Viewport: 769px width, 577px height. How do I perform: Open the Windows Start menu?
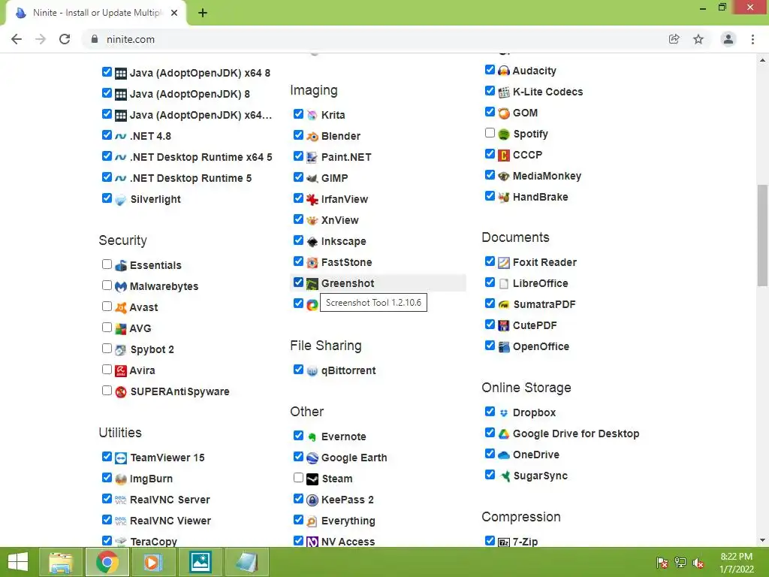(x=18, y=562)
